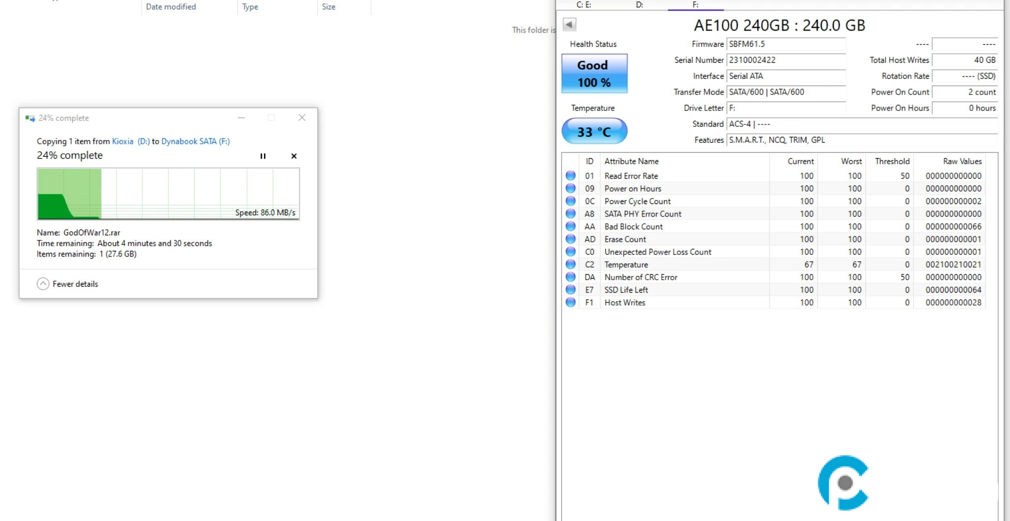This screenshot has width=1010, height=521.
Task: Click the SSD Life Left status icon
Action: point(570,290)
